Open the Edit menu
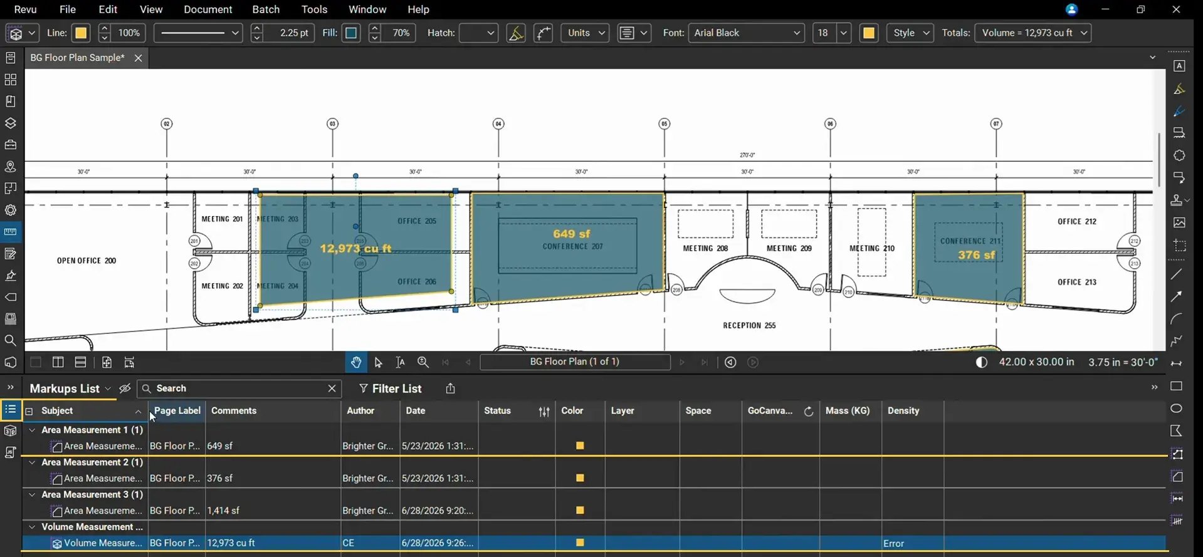The height and width of the screenshot is (557, 1203). coord(108,9)
